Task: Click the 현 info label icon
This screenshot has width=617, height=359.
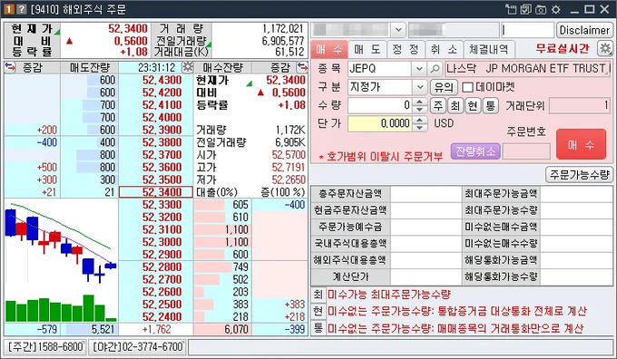Action: click(318, 311)
